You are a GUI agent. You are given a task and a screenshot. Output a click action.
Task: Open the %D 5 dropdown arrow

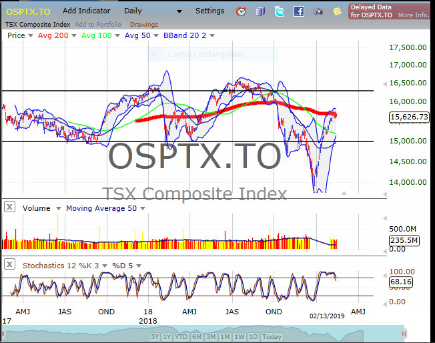(x=139, y=266)
